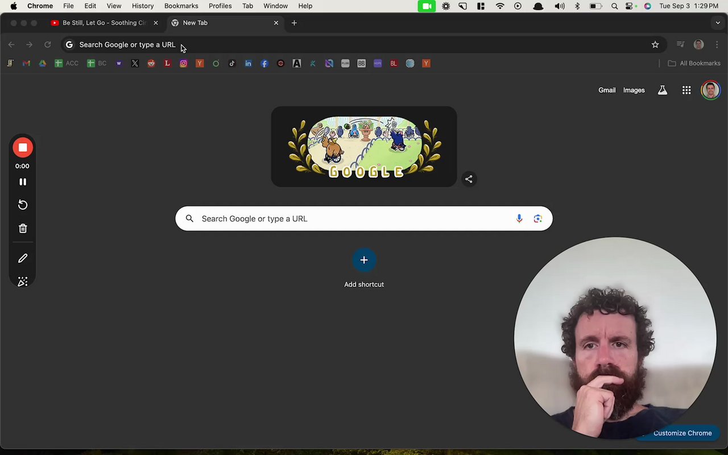Open the X (Twitter) bookmark
Screen dimensions: 728x455
click(135, 63)
